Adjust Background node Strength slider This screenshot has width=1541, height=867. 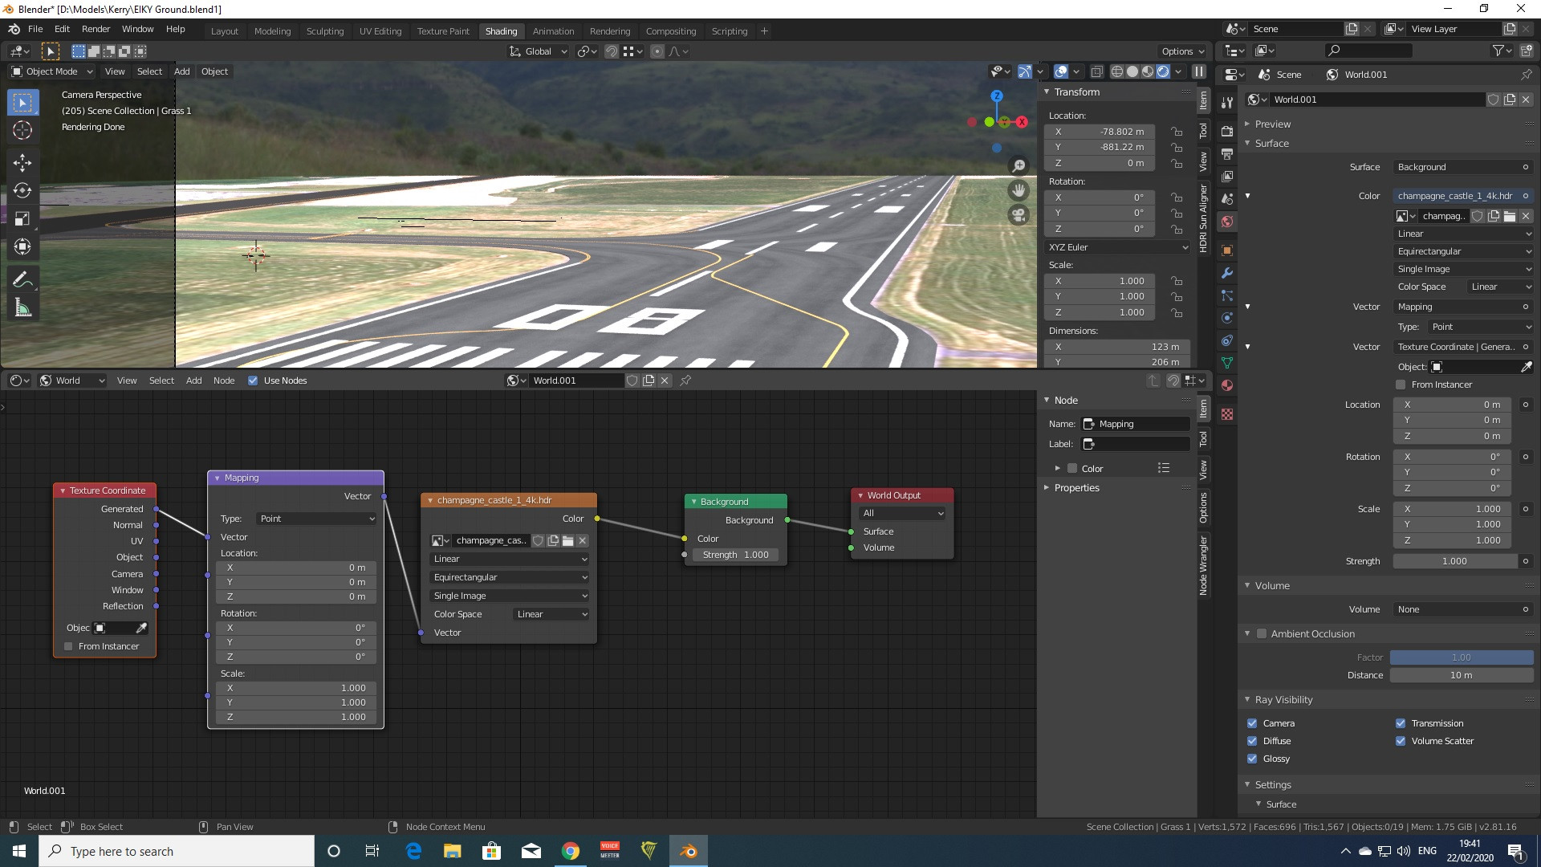click(735, 555)
